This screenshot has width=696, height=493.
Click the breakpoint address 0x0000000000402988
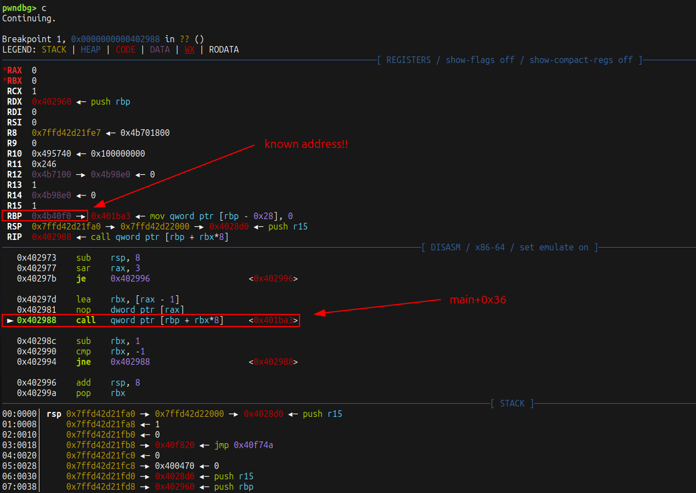click(x=116, y=39)
